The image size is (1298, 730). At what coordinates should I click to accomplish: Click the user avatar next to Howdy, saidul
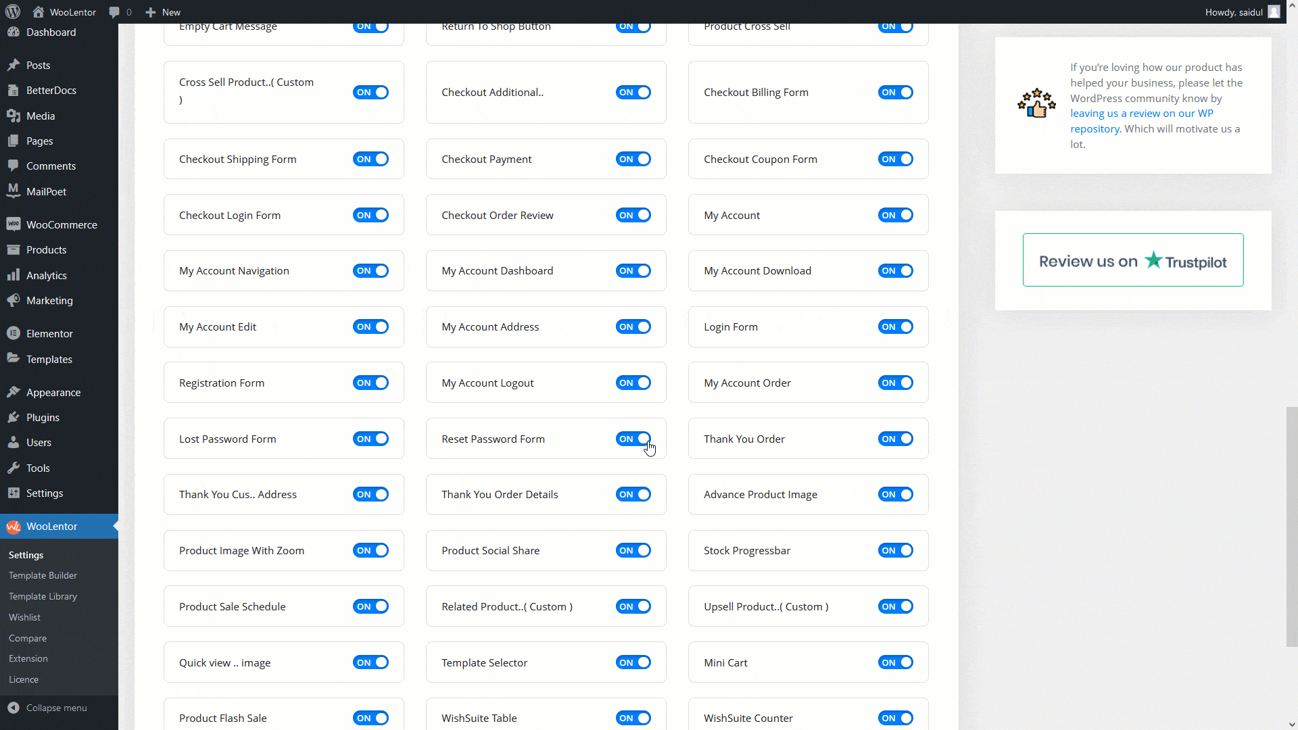pos(1274,12)
